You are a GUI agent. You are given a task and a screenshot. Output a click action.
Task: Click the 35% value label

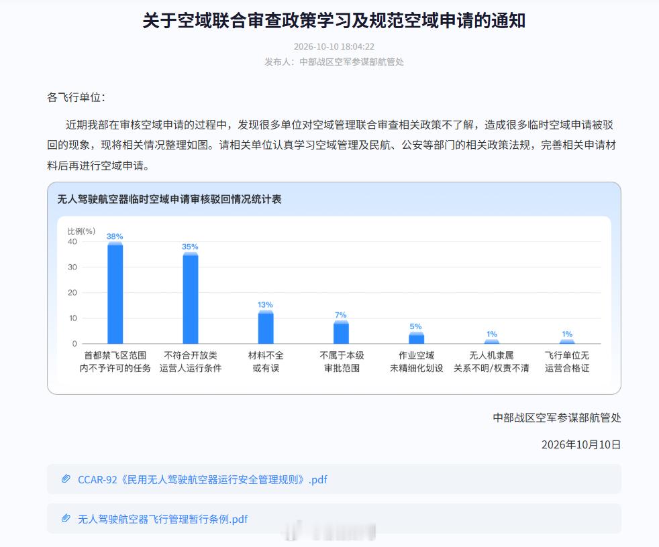point(190,247)
